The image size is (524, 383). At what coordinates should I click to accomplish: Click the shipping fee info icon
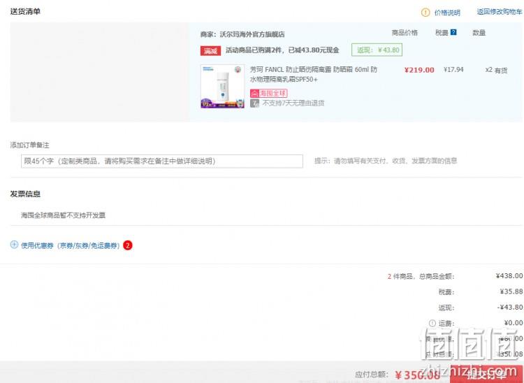[432, 323]
